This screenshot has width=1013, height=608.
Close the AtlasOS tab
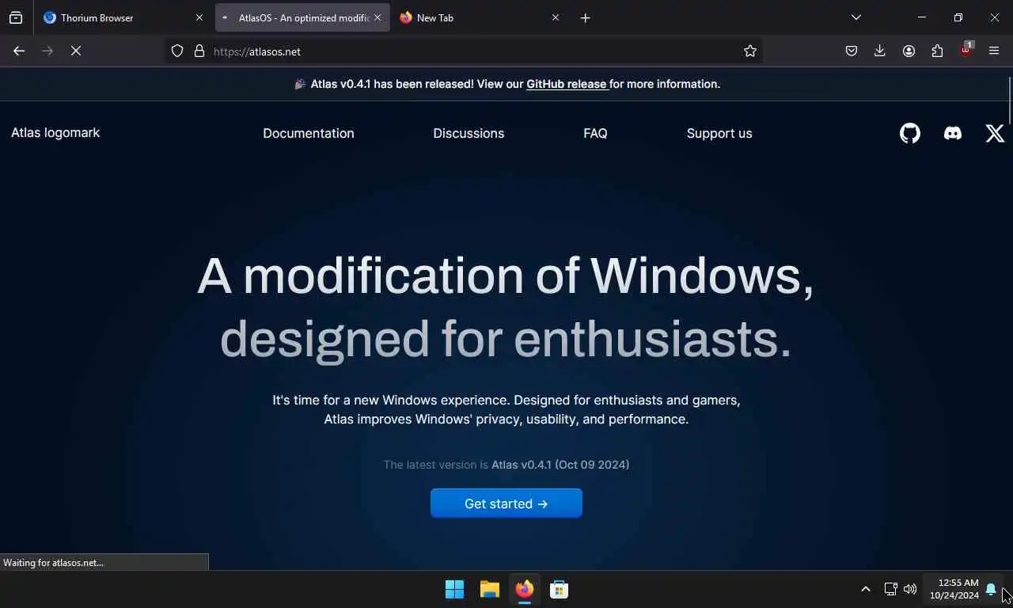click(x=378, y=17)
